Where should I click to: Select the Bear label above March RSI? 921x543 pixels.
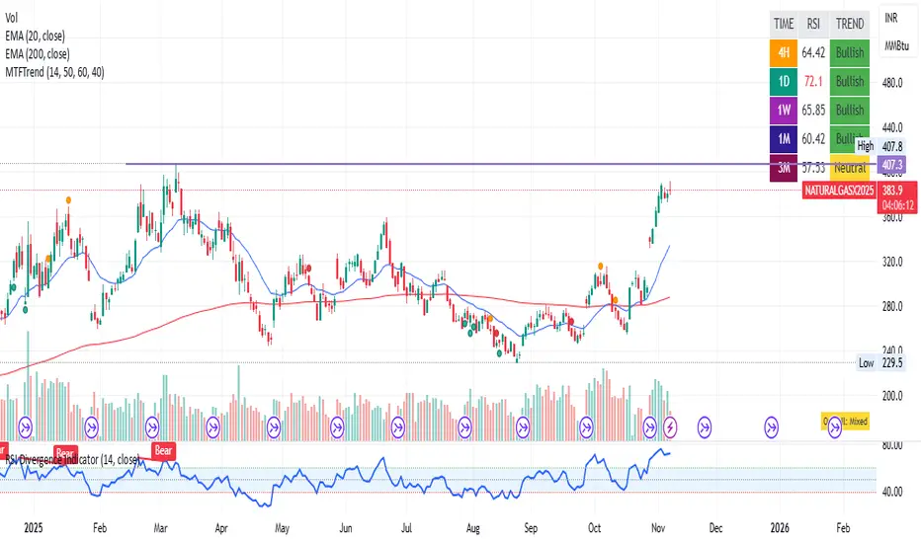point(163,450)
